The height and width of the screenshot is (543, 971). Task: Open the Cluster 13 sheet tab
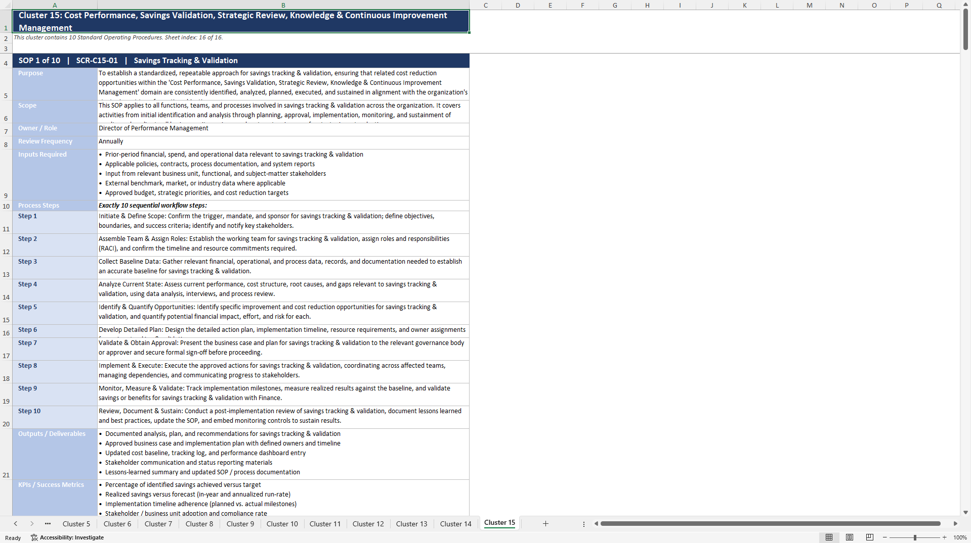coord(412,524)
